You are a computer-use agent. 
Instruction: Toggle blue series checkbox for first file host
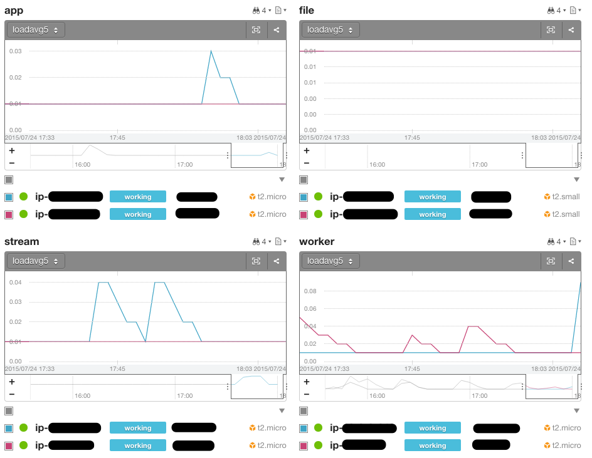pos(304,197)
